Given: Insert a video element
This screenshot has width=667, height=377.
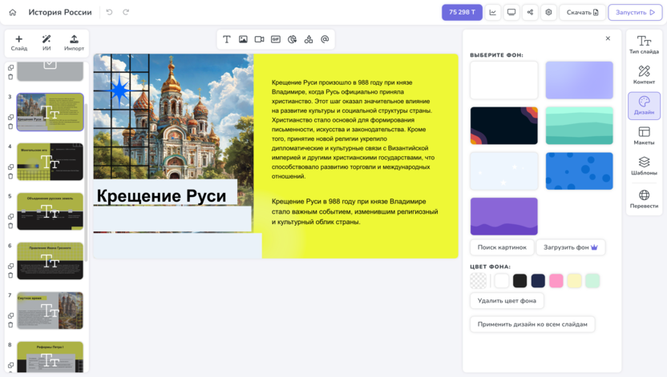Looking at the screenshot, I should tap(259, 39).
